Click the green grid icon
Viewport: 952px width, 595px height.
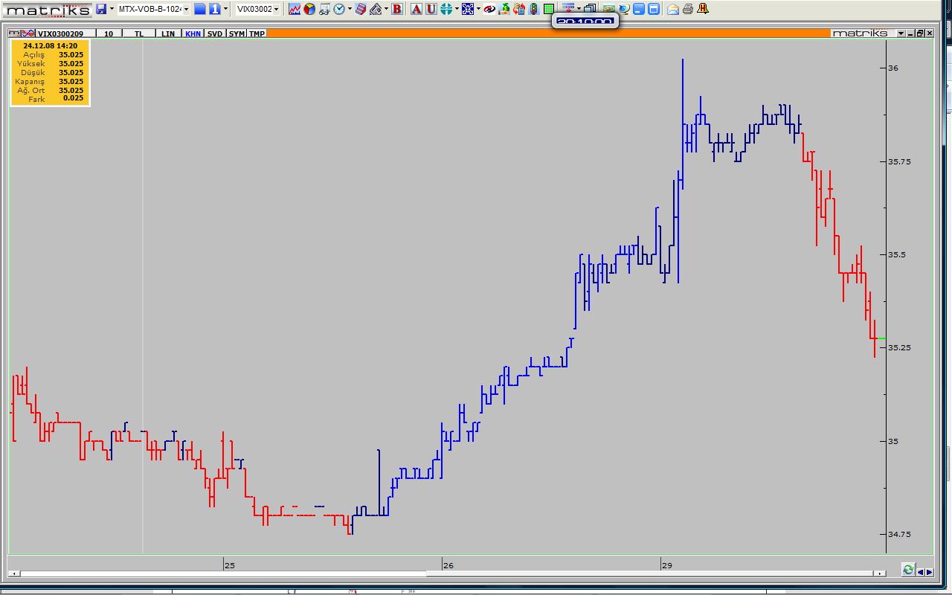click(549, 9)
